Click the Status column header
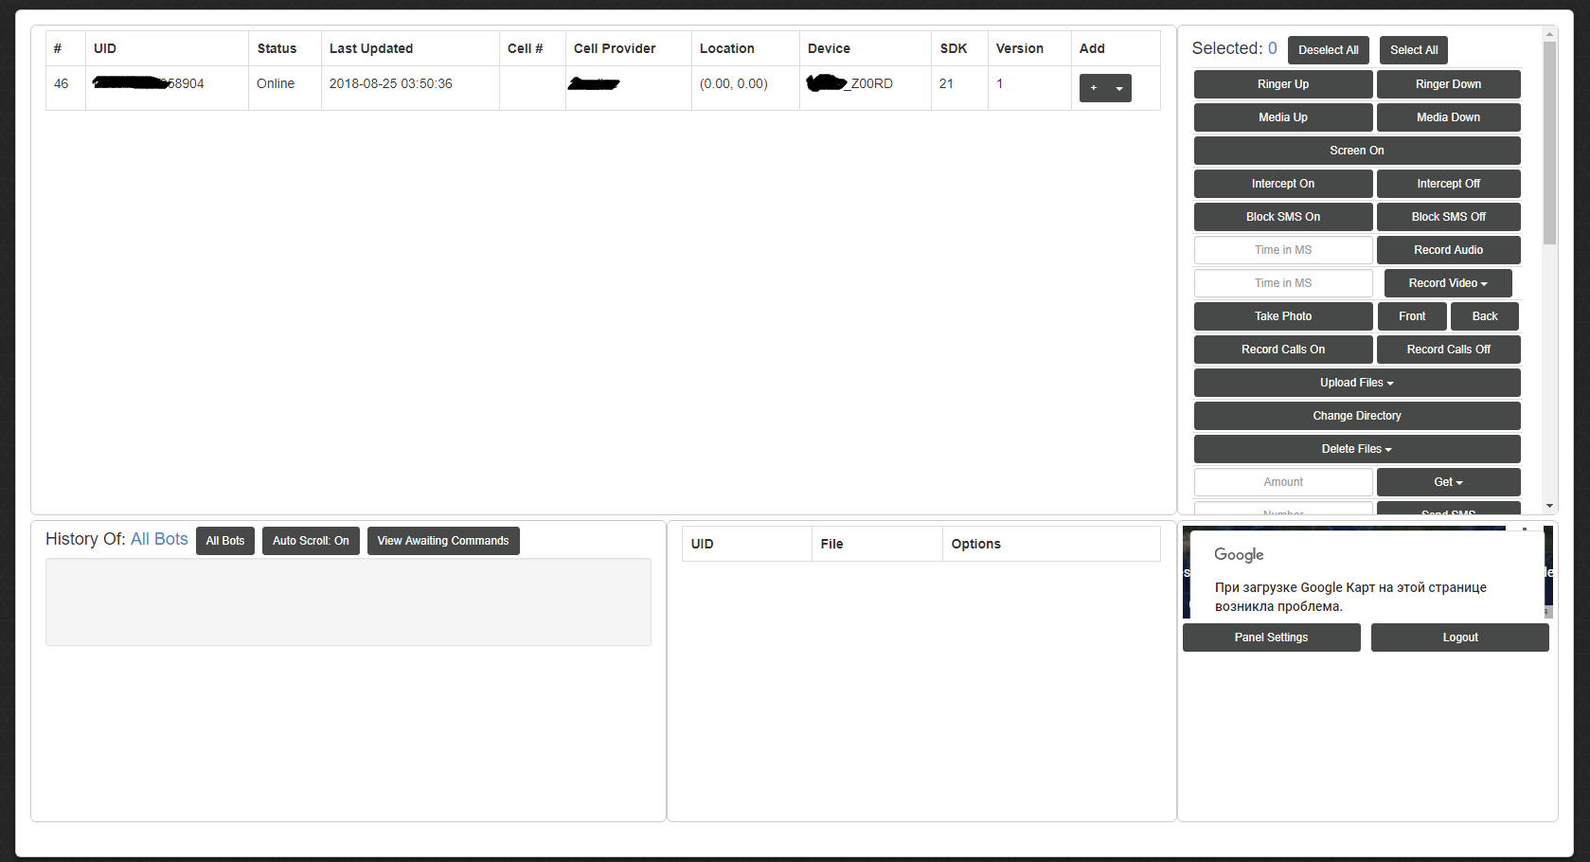The width and height of the screenshot is (1590, 862). pos(277,48)
